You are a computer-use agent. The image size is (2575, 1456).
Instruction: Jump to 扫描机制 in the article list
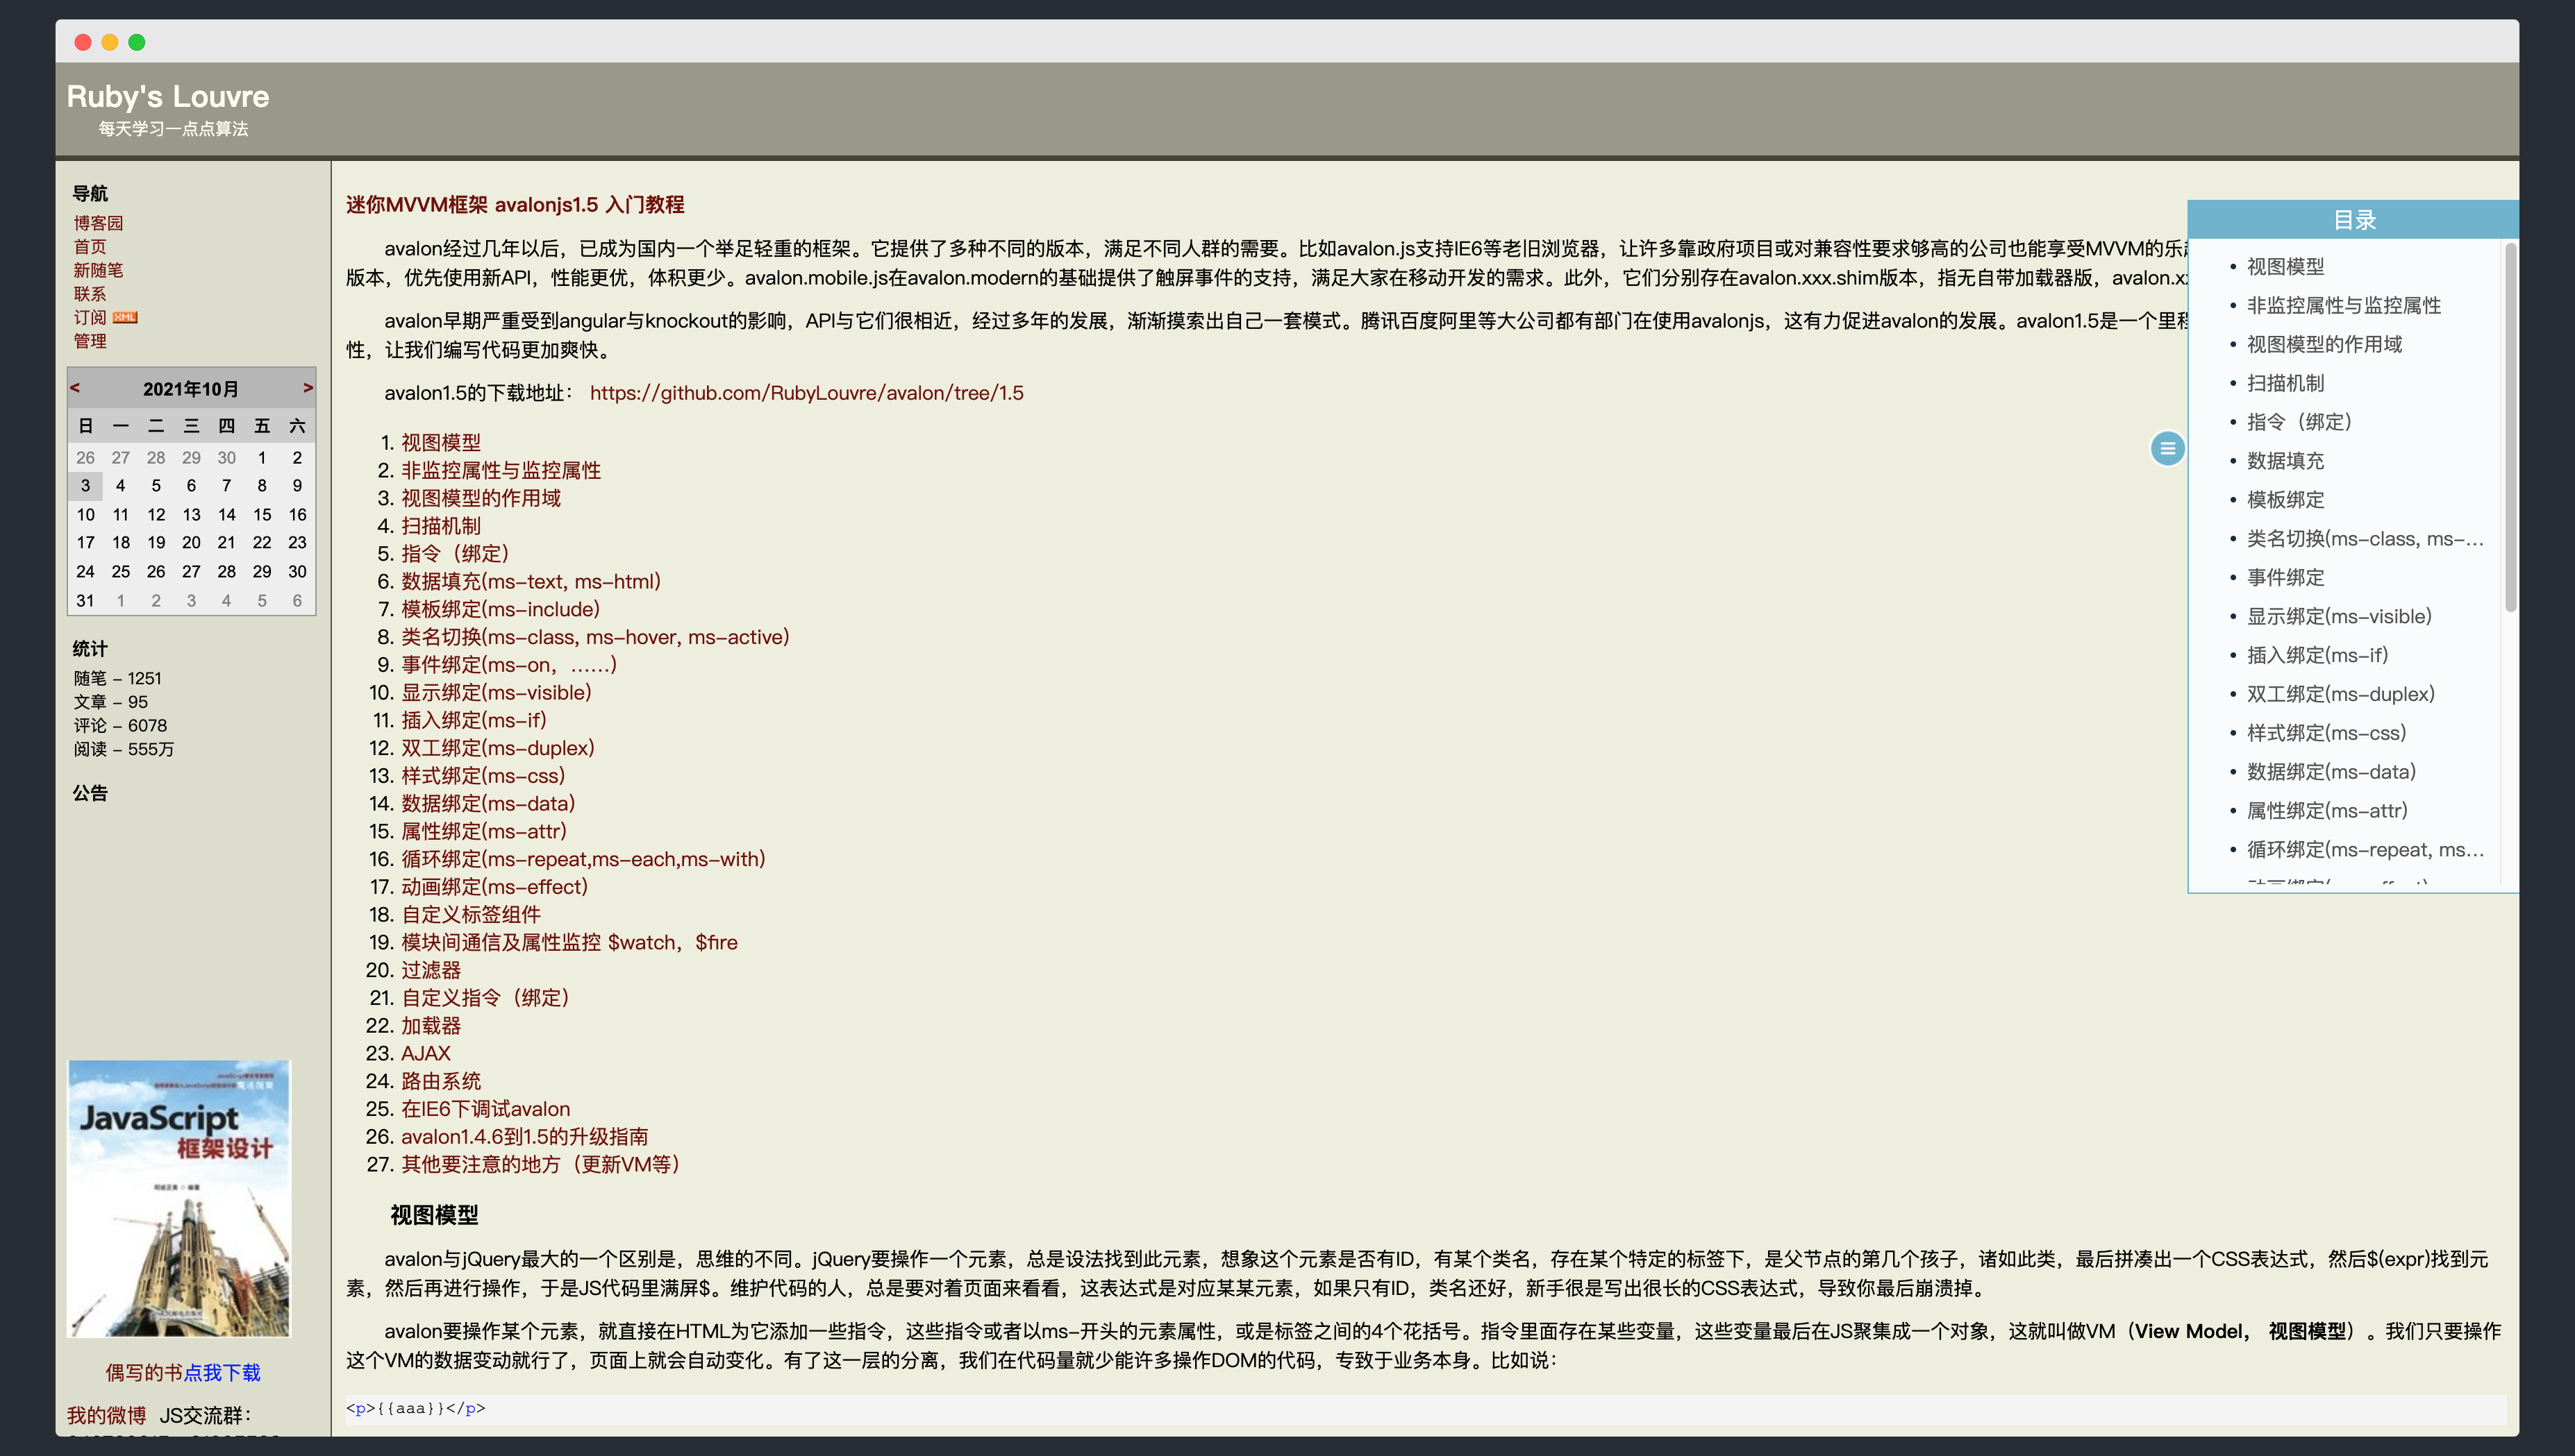(440, 526)
